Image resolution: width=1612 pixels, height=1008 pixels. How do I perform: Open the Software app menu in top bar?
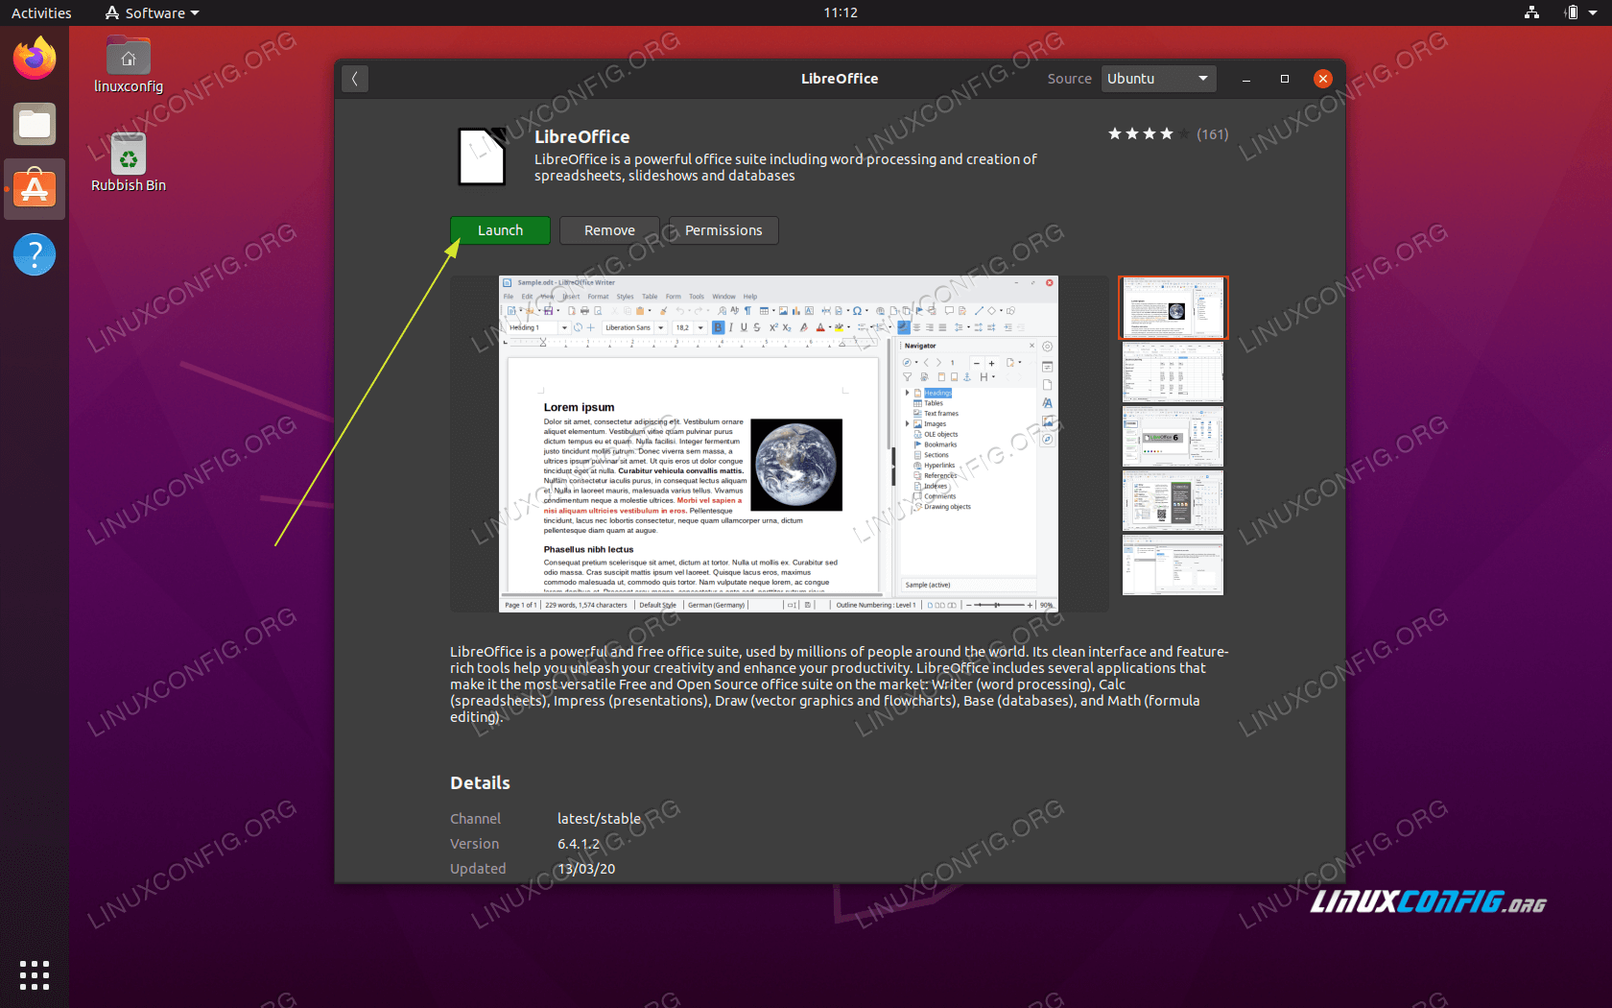pyautogui.click(x=152, y=12)
